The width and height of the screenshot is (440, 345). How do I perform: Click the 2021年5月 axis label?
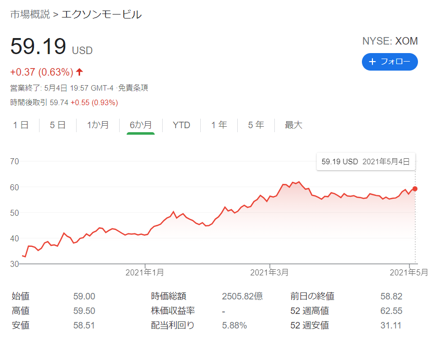click(409, 272)
